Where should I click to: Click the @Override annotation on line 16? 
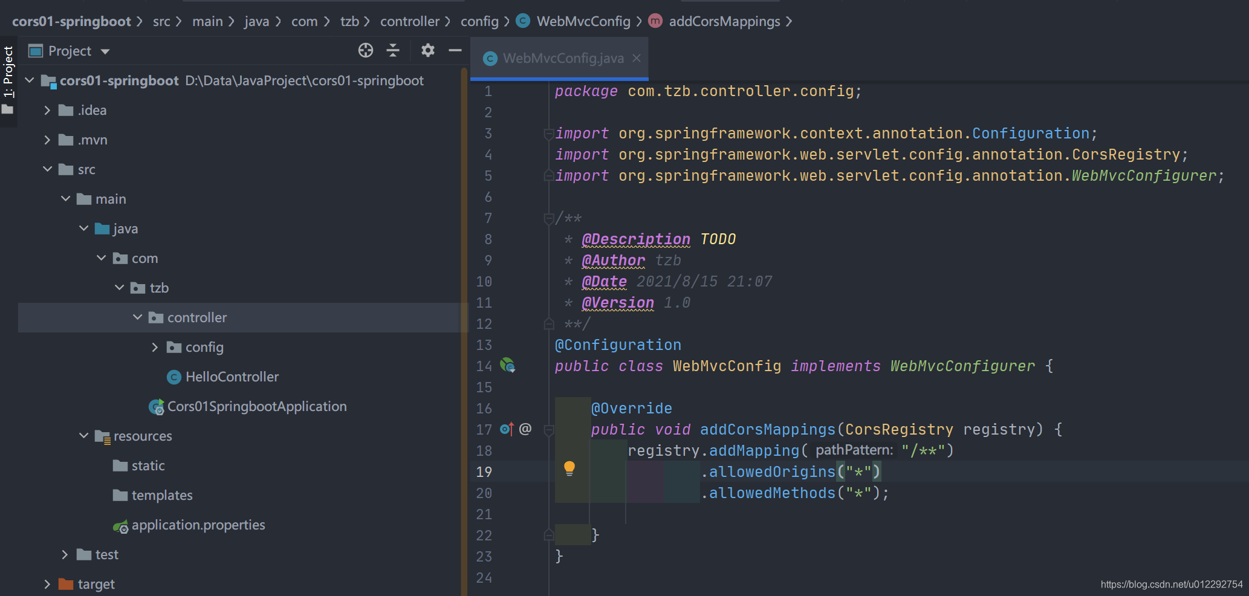631,408
